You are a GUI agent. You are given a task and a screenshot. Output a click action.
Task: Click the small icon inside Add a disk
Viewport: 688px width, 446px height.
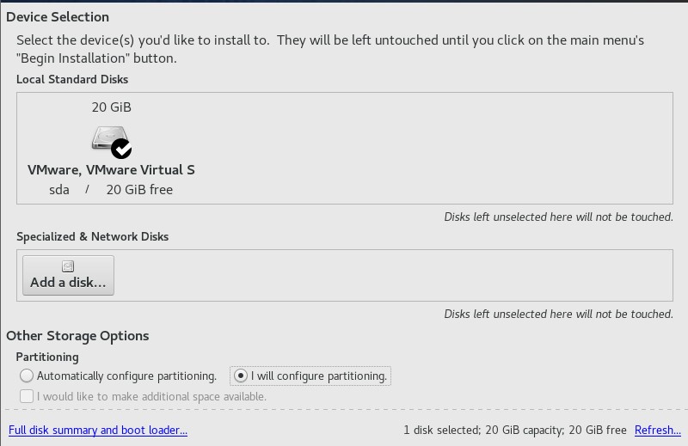(x=68, y=266)
